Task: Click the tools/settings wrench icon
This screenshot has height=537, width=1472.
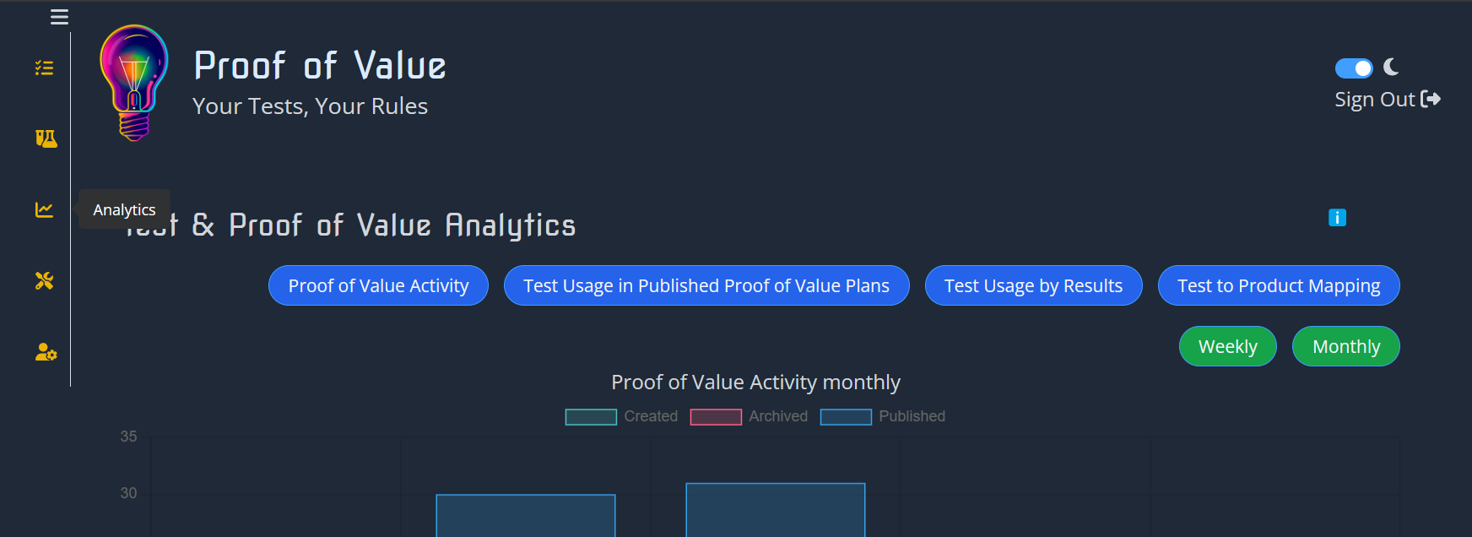Action: coord(44,281)
